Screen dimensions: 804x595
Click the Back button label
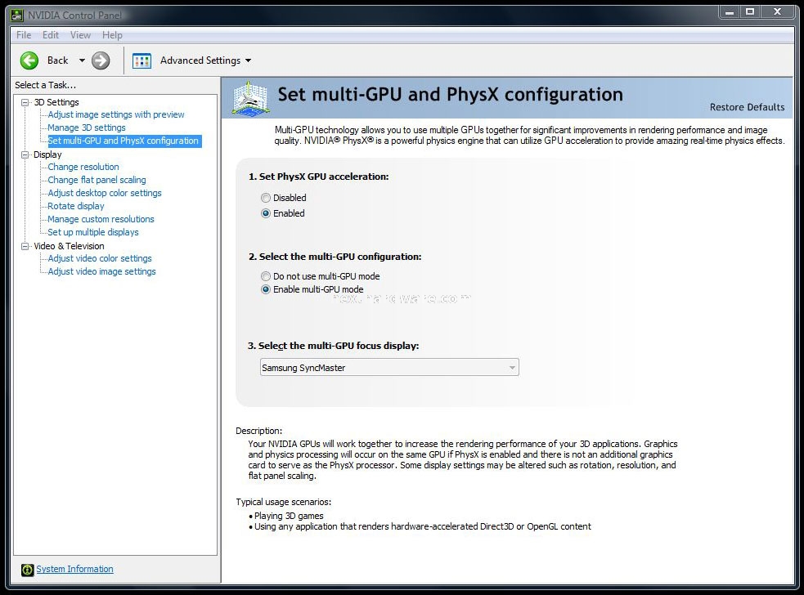(x=57, y=60)
